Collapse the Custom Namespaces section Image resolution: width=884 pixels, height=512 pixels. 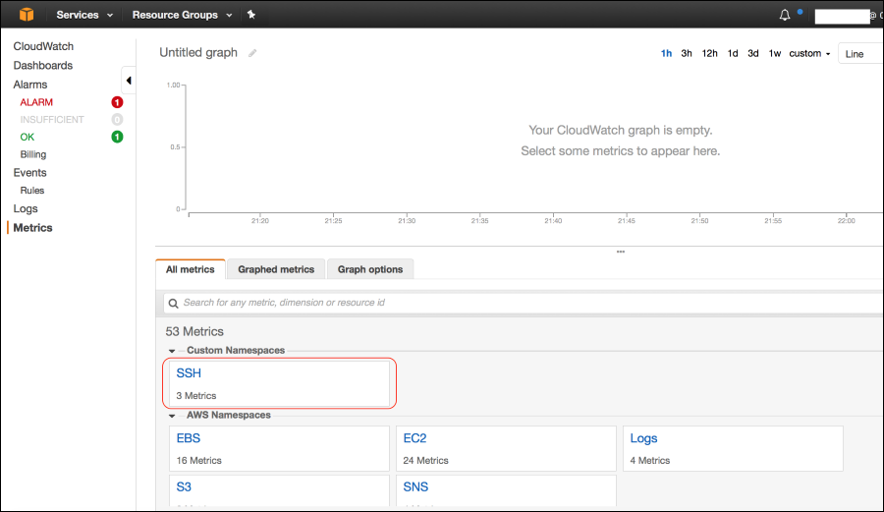tap(172, 351)
